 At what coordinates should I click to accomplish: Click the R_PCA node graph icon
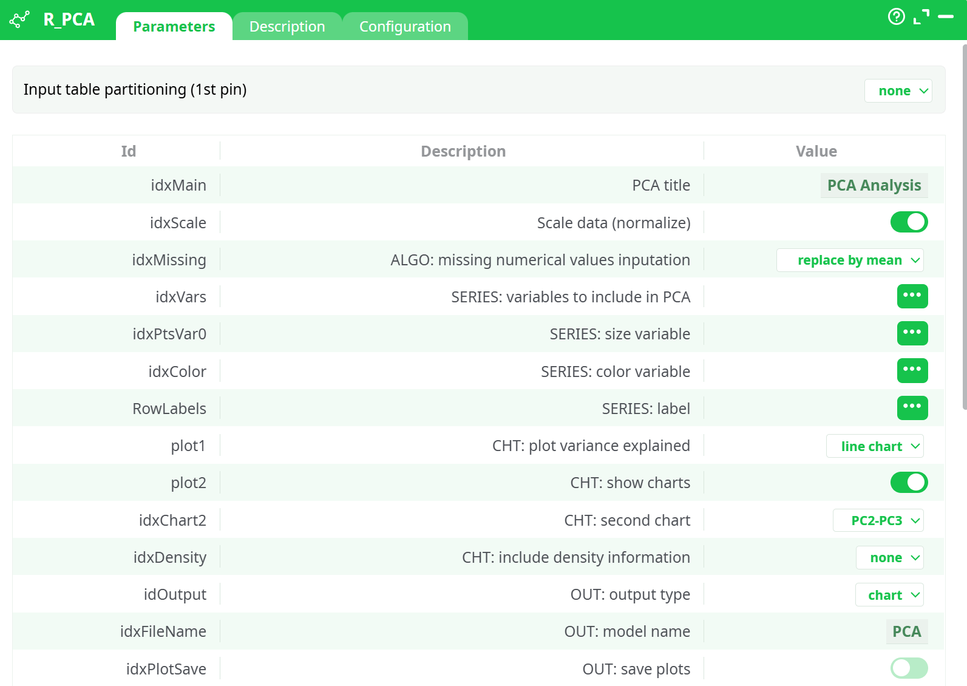coord(19,19)
